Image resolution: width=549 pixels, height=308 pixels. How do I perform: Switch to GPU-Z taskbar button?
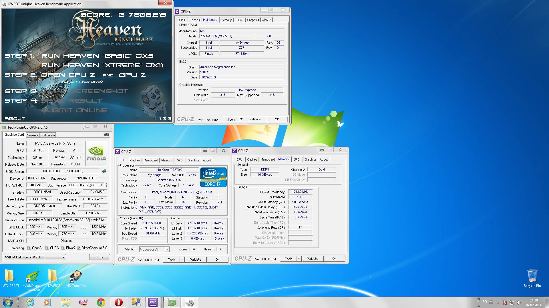pos(172,302)
